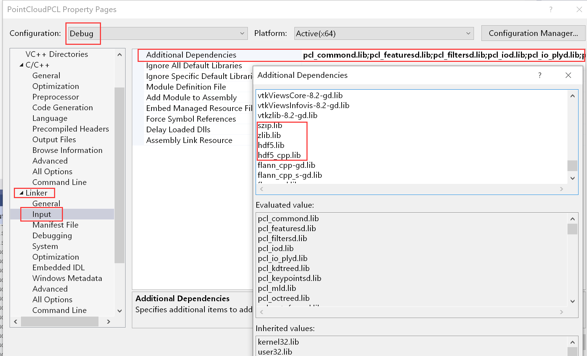Open Command Line under C/C++
The height and width of the screenshot is (356, 587).
coord(59,182)
